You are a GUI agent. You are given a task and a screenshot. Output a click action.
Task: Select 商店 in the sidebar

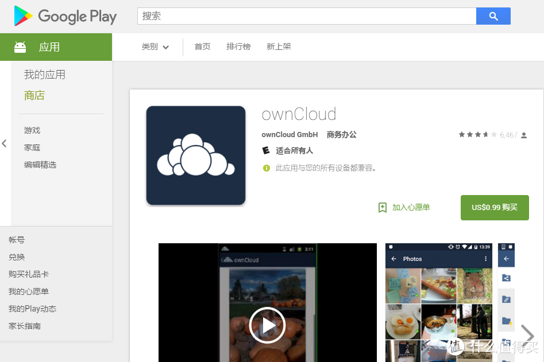pos(34,95)
